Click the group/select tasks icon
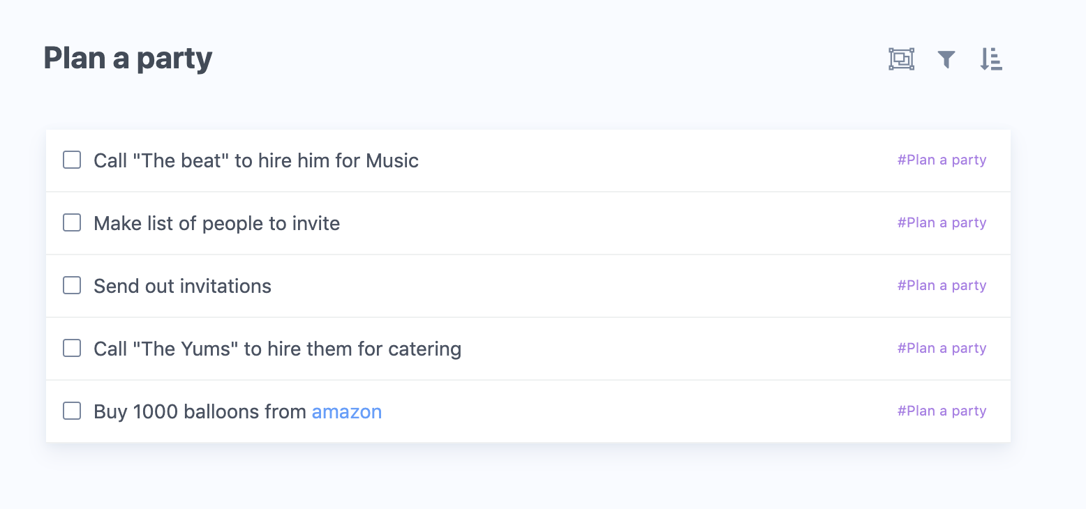This screenshot has height=509, width=1086. pyautogui.click(x=901, y=59)
